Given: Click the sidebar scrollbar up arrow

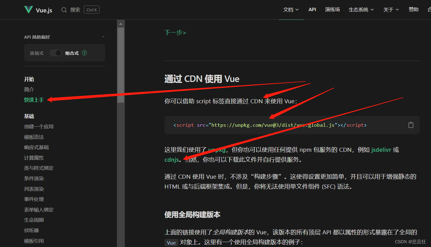Looking at the screenshot, I should pos(121,24).
